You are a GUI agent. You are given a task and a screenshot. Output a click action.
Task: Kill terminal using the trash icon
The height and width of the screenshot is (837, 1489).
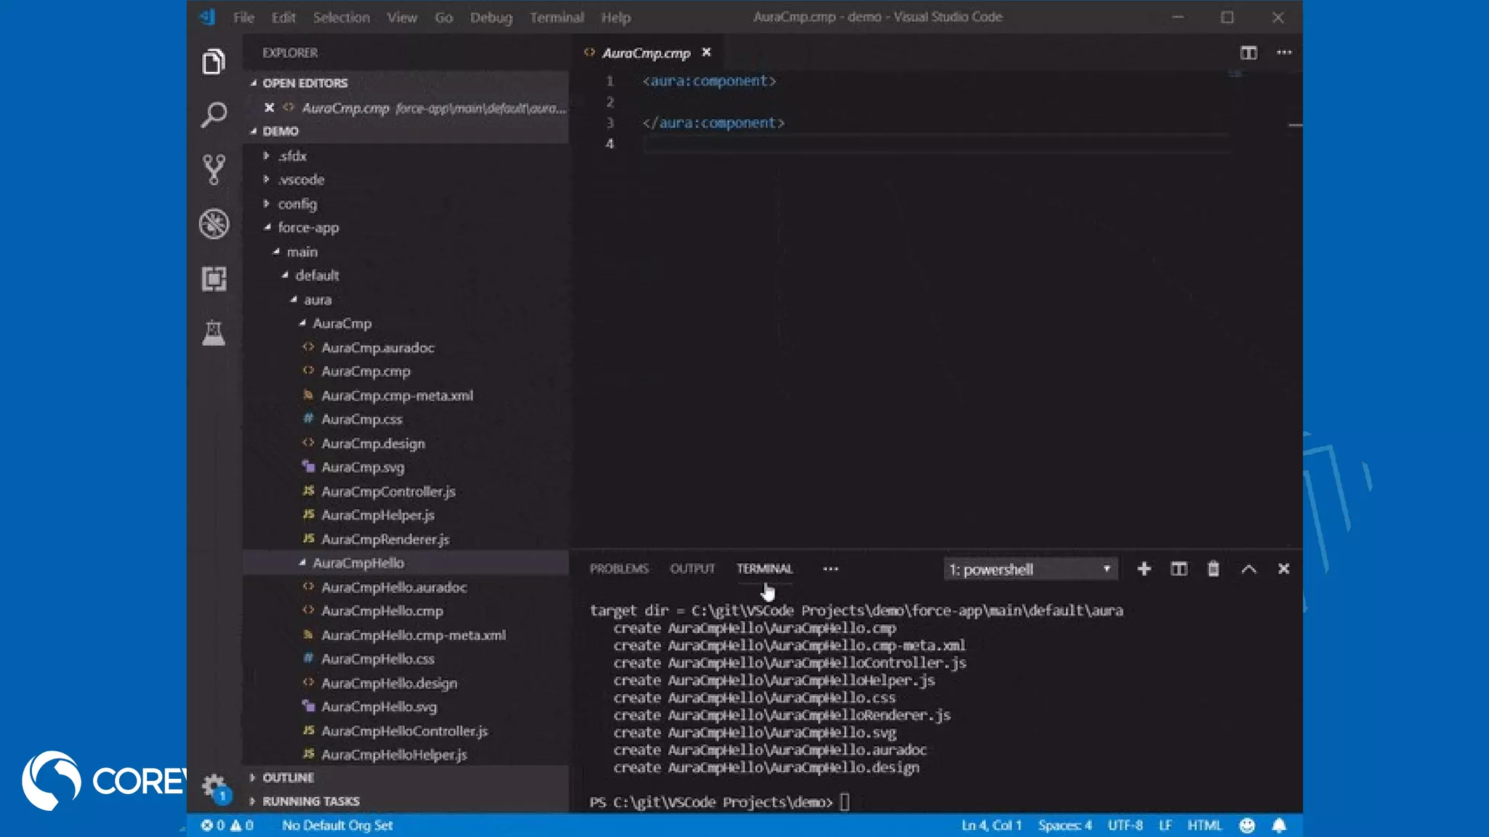1213,569
